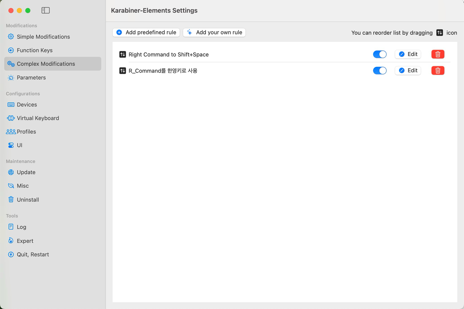Disable the Right Command to Shift+Space rule
The width and height of the screenshot is (464, 309).
pyautogui.click(x=380, y=54)
